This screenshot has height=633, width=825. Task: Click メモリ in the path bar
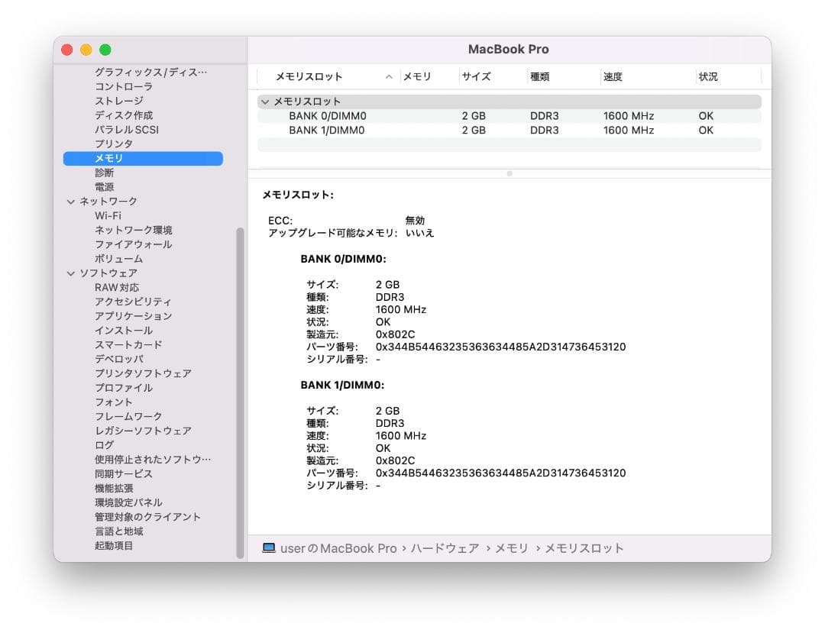tap(511, 548)
